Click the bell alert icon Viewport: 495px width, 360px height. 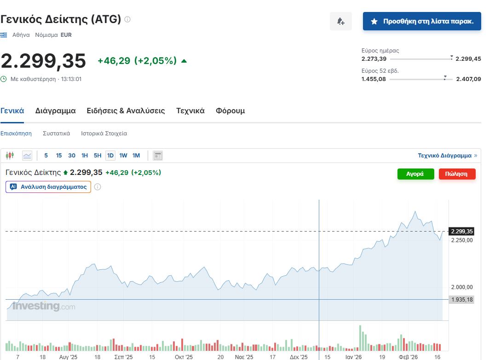click(340, 21)
